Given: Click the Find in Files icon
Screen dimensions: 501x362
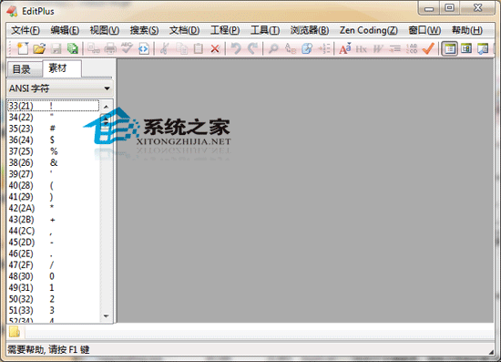Looking at the screenshot, I should (307, 48).
